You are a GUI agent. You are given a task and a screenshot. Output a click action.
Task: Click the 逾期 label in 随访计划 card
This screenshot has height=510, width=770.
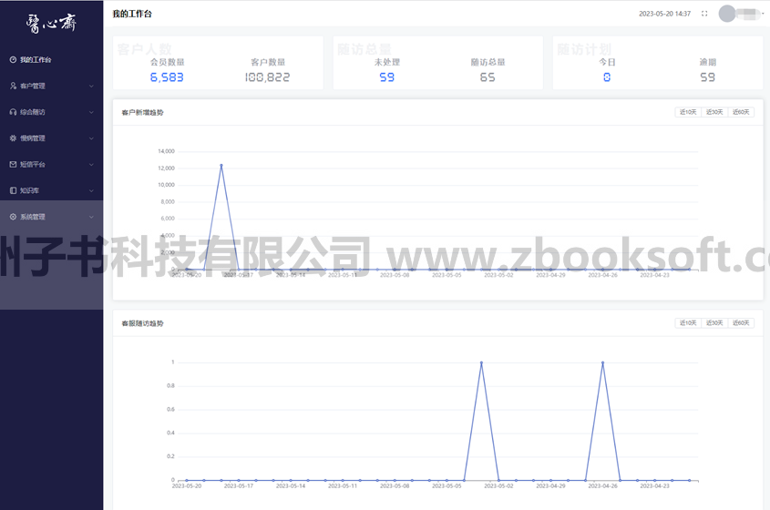[708, 62]
